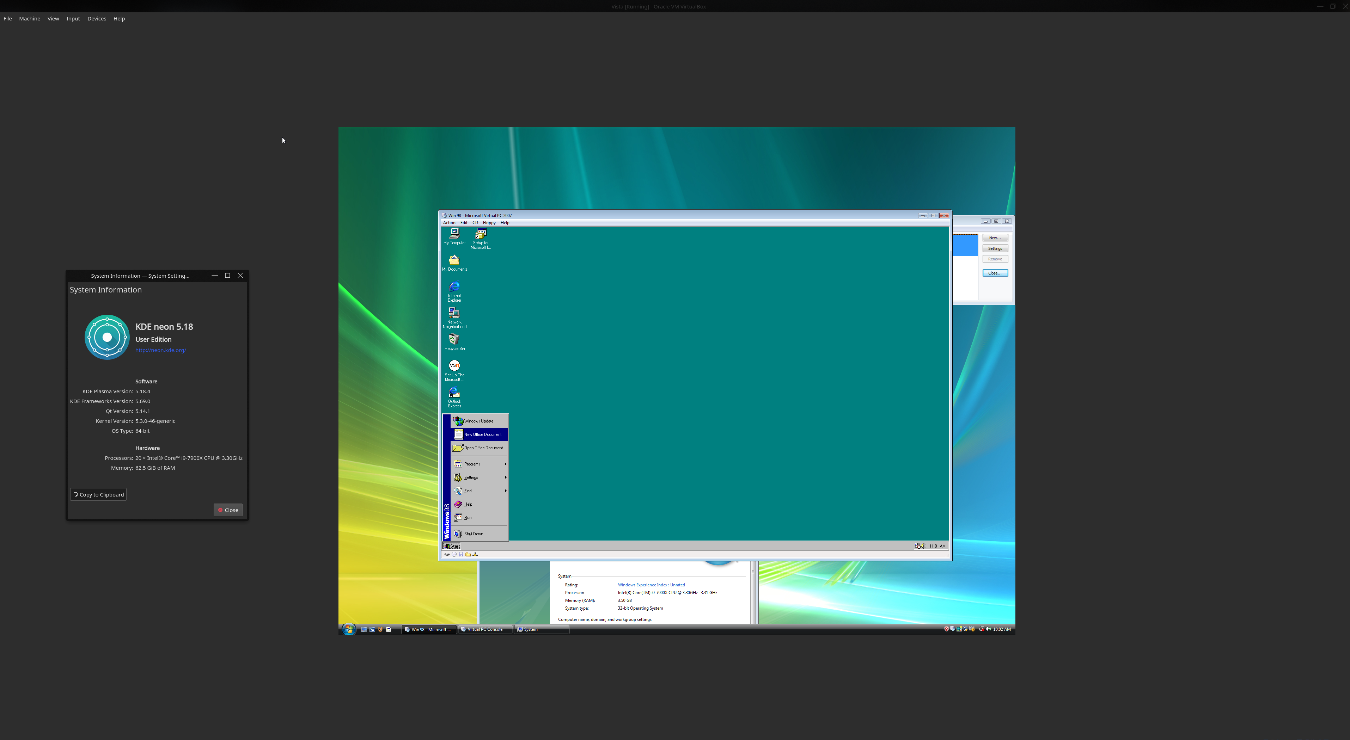Image resolution: width=1350 pixels, height=740 pixels.
Task: Click Virtual PC CD drive status icon
Action: pyautogui.click(x=454, y=554)
